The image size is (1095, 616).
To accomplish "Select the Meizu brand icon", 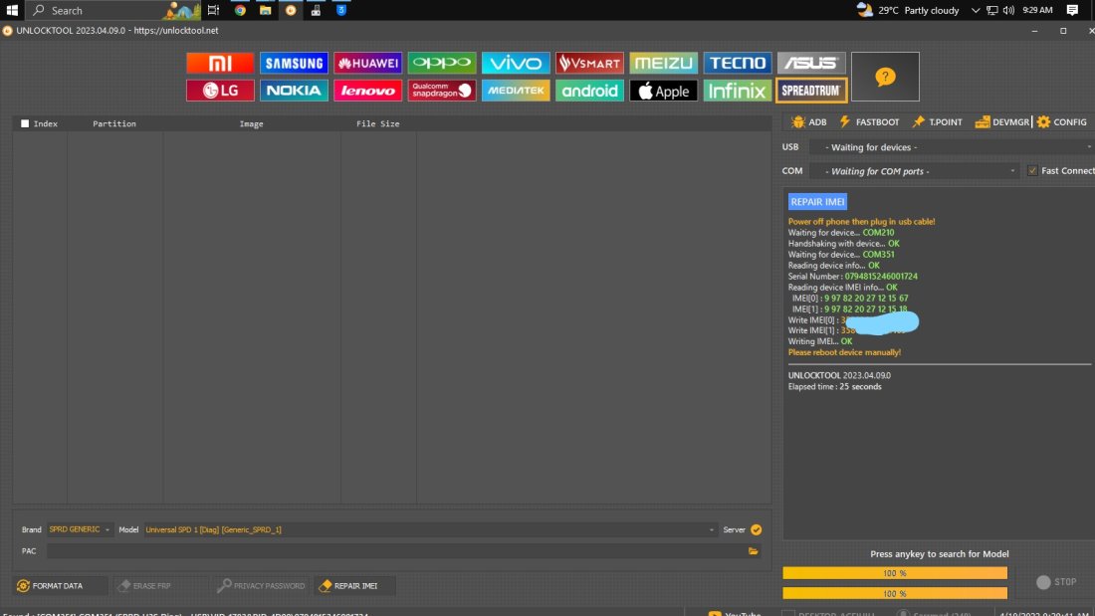I will (663, 63).
